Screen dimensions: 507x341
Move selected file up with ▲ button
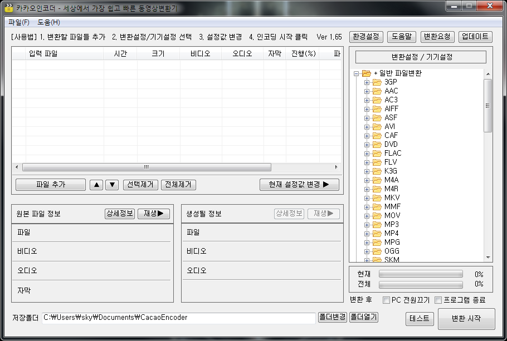(96, 185)
